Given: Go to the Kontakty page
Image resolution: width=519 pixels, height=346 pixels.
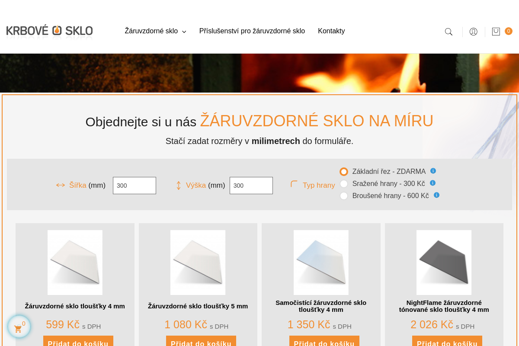Looking at the screenshot, I should [331, 31].
